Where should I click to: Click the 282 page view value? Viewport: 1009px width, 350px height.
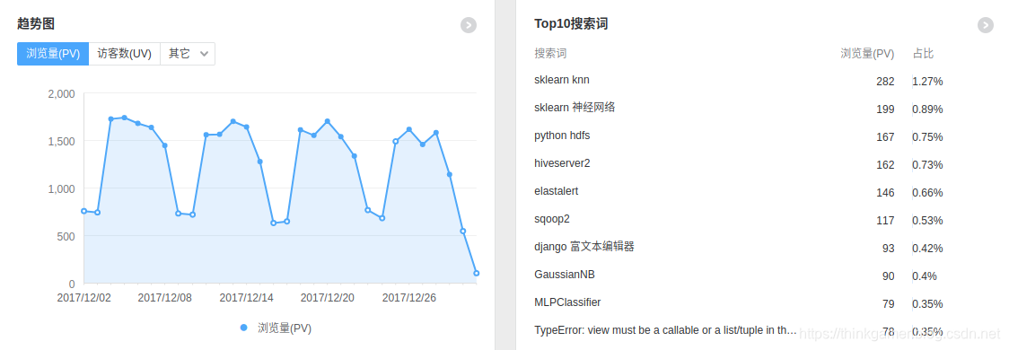click(885, 82)
